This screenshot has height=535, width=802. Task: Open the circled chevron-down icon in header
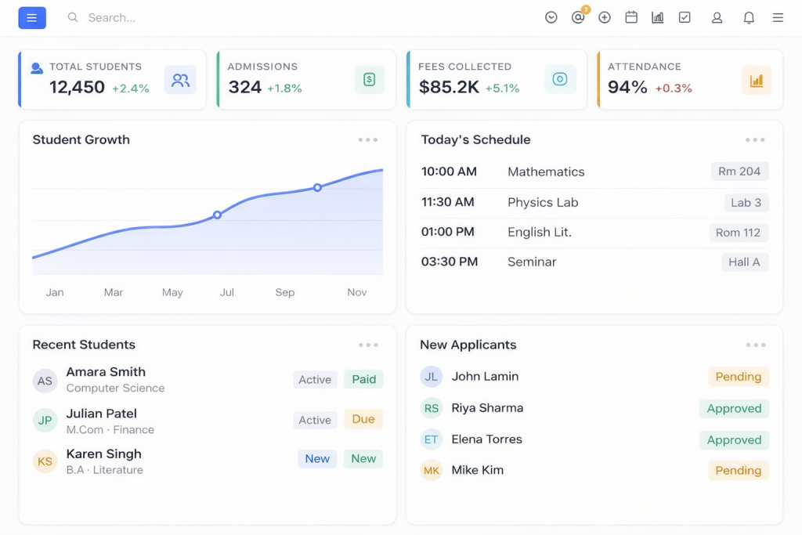click(551, 17)
